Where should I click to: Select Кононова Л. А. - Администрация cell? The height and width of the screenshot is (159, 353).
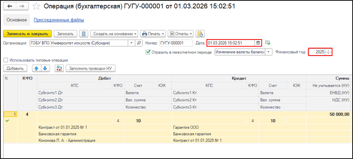click(x=80, y=141)
